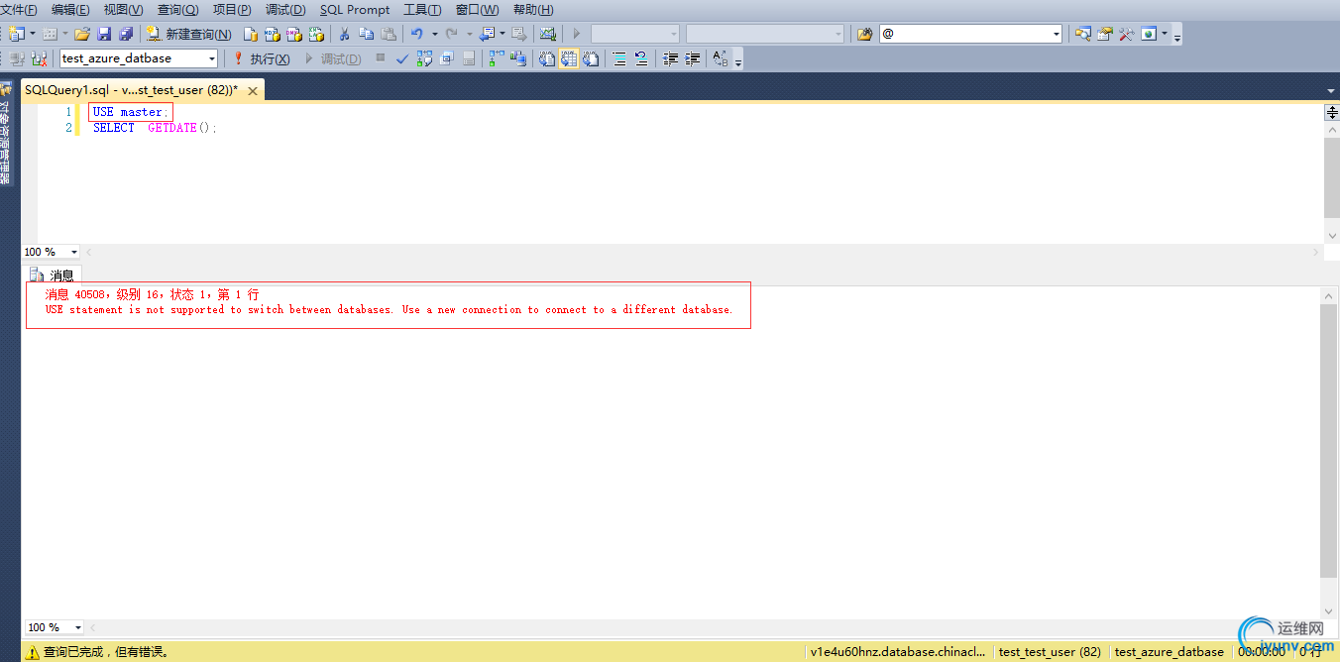
Task: Click the 新建查询(N) button
Action: (188, 34)
